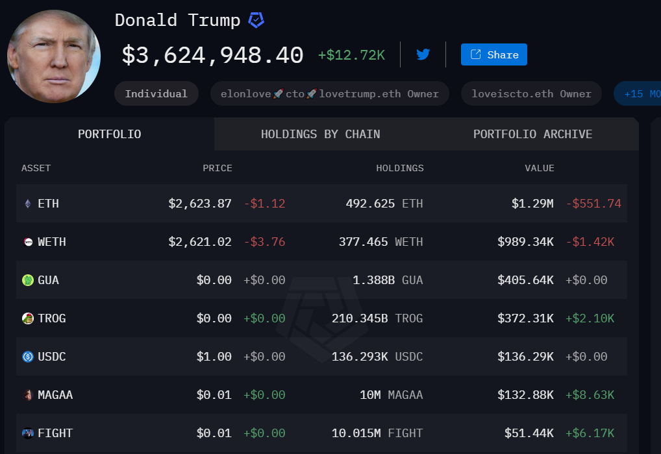The height and width of the screenshot is (454, 661).
Task: Sort by the VALUE column header
Action: tap(539, 168)
